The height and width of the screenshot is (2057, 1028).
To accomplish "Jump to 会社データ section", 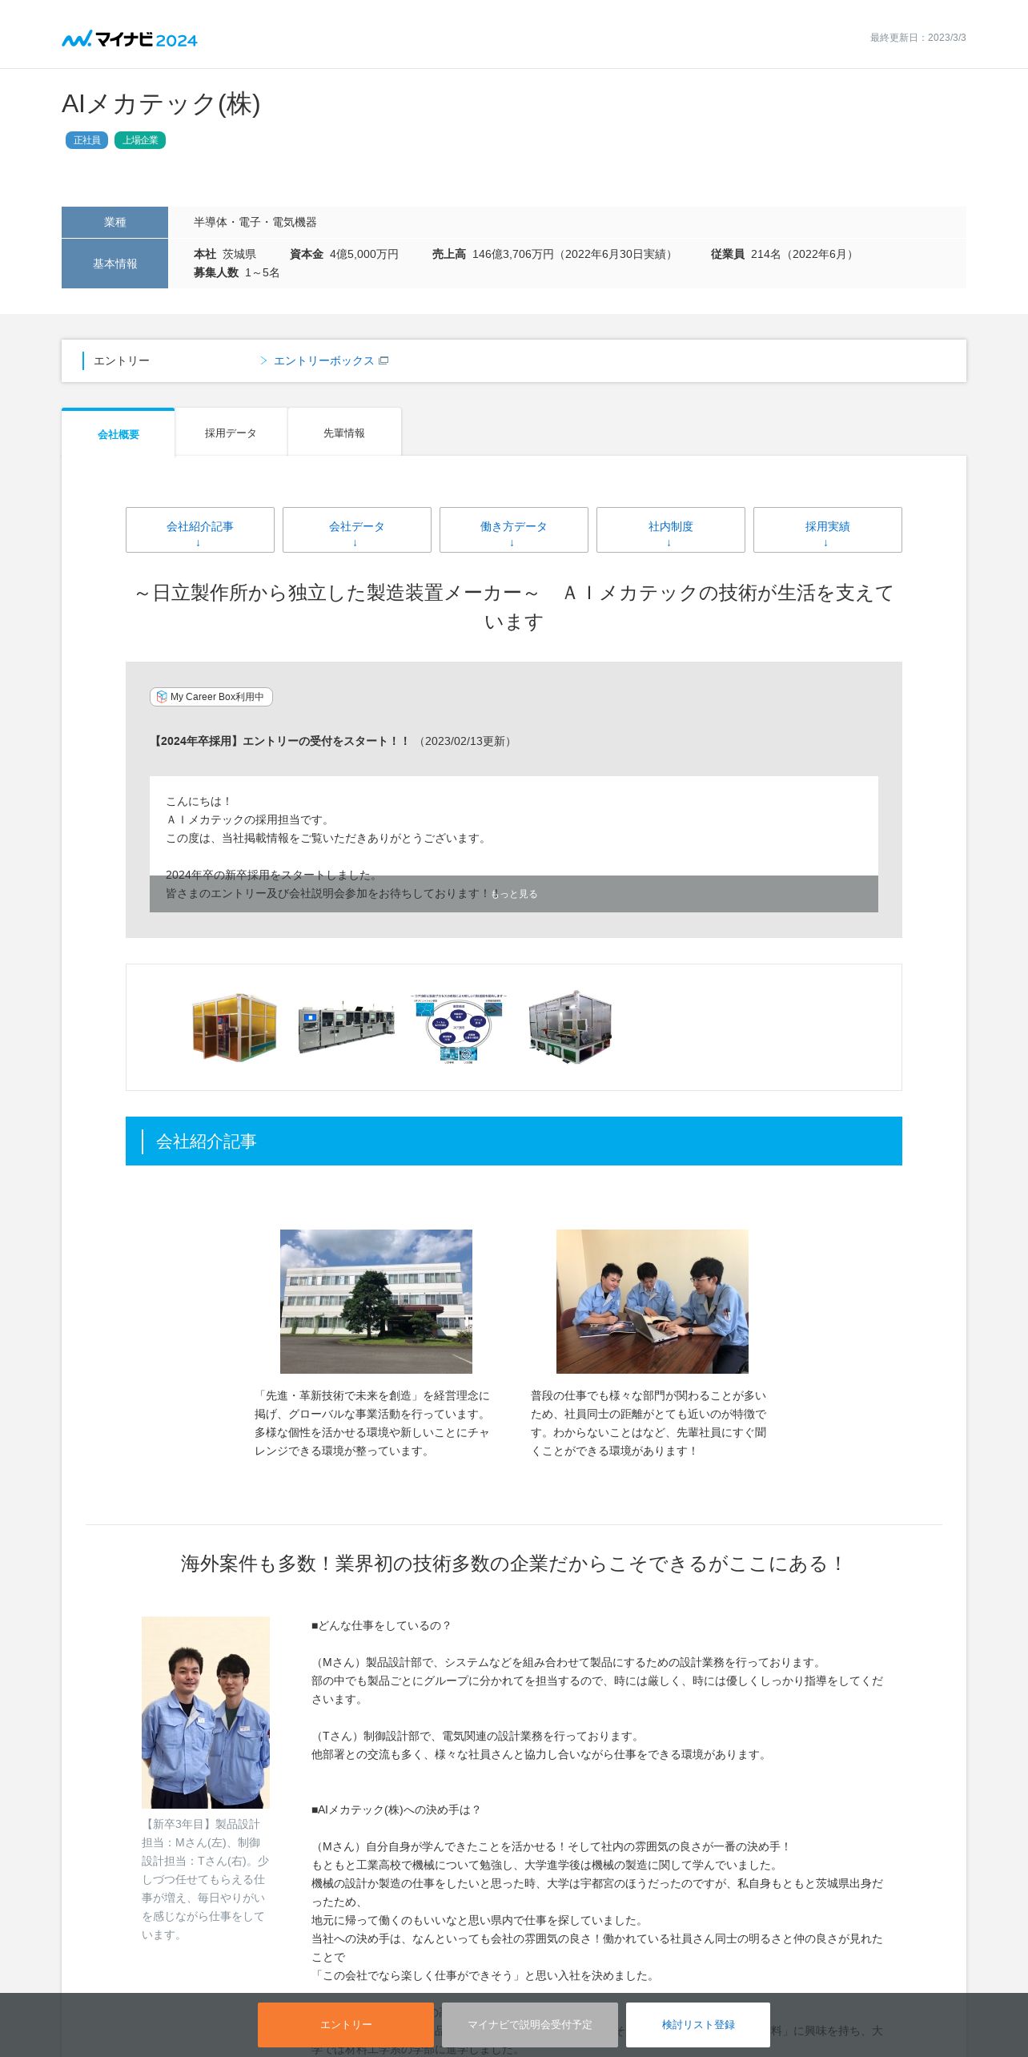I will pos(357,530).
